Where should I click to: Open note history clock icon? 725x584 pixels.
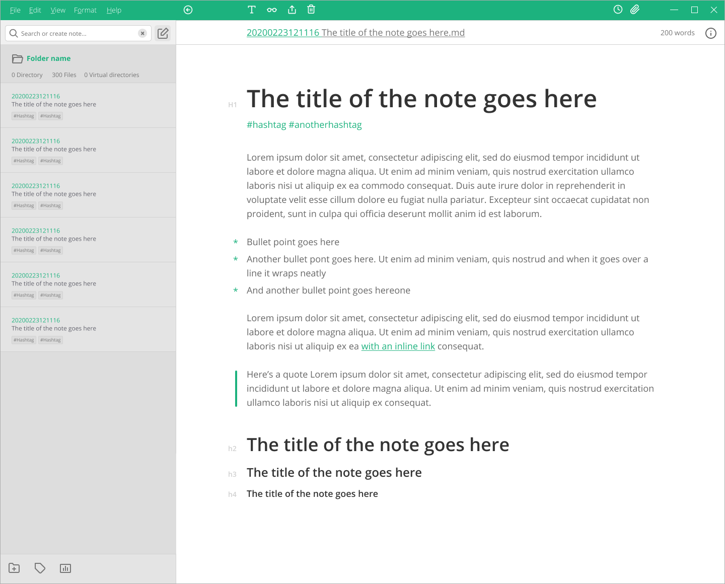click(x=618, y=10)
